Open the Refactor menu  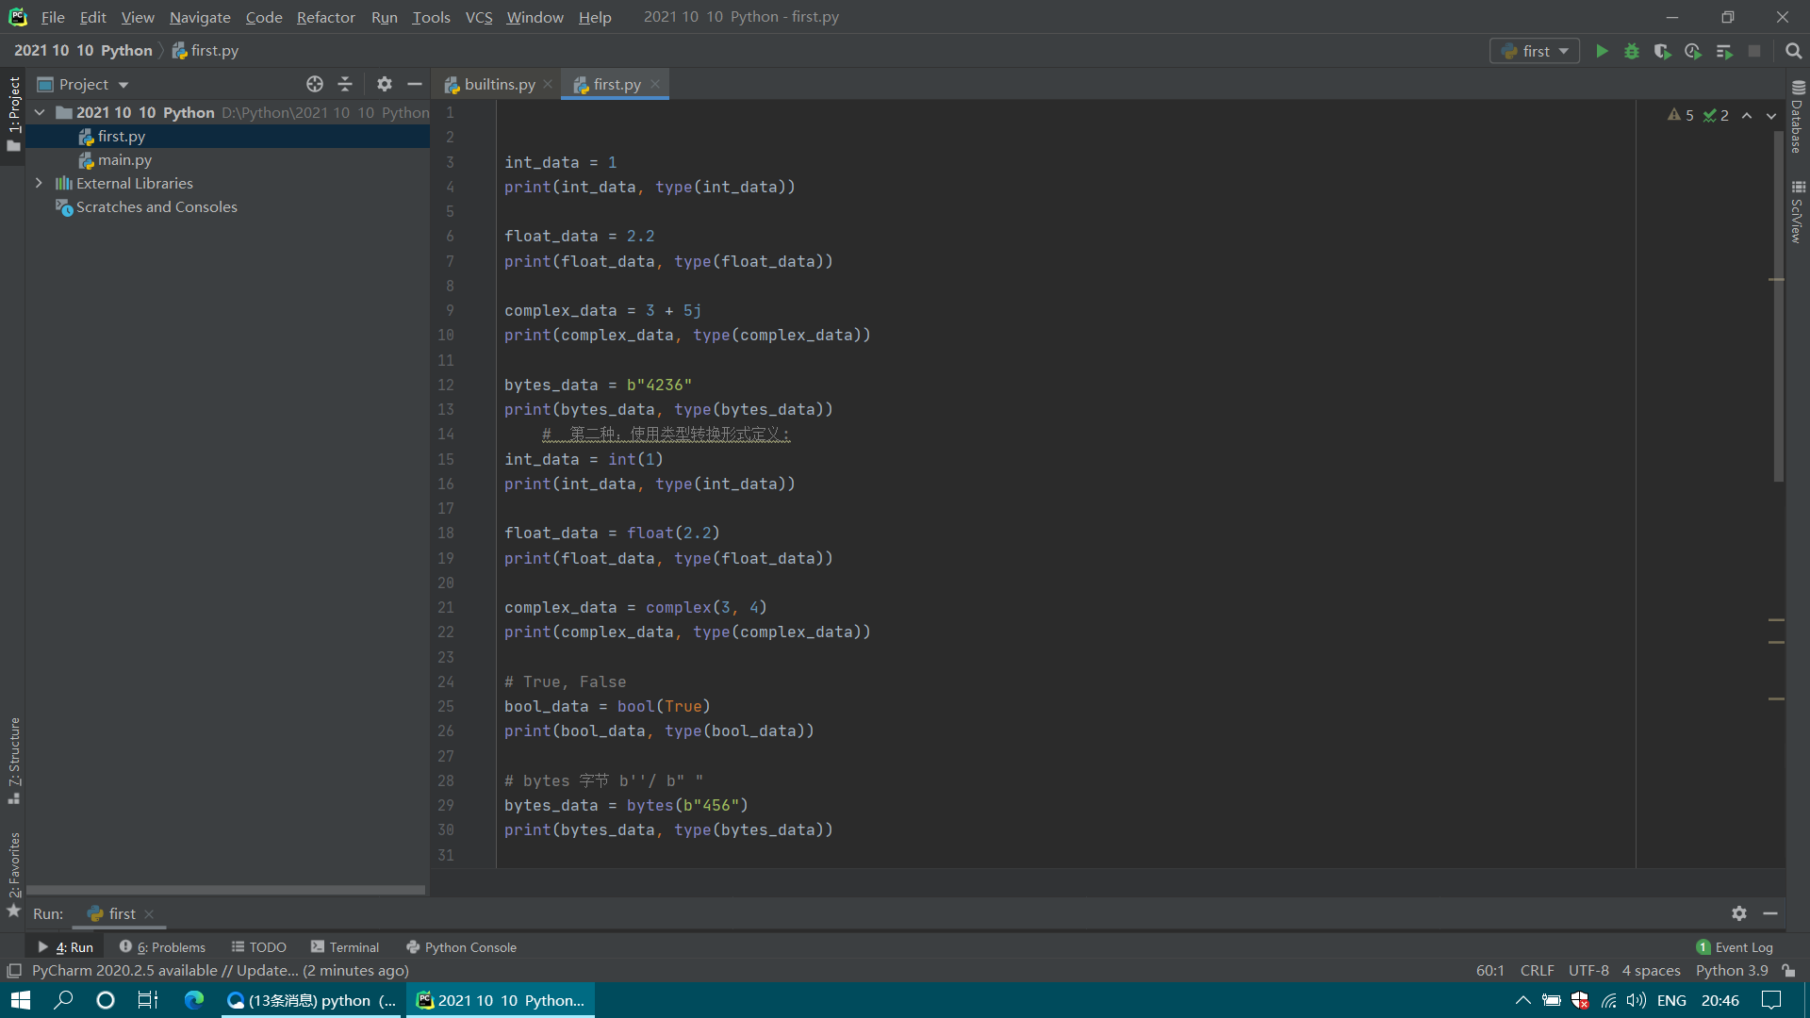(325, 17)
